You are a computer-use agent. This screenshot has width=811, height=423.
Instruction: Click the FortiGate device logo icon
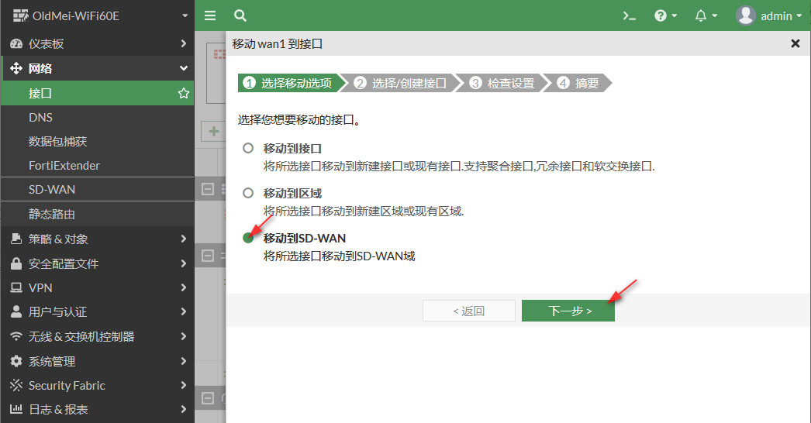(x=20, y=15)
